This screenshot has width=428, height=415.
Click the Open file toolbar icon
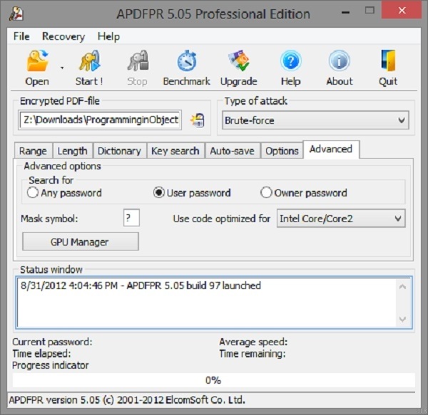pos(37,62)
